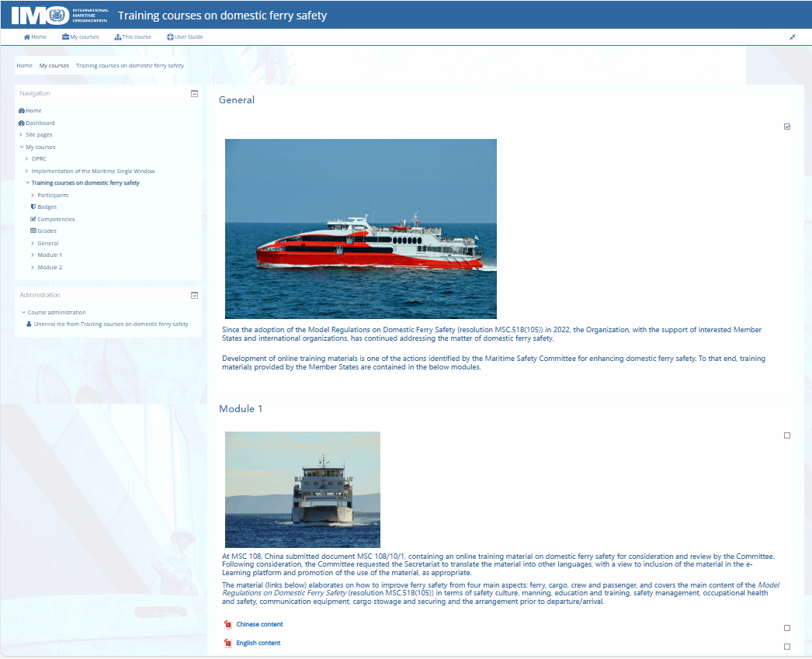This screenshot has width=812, height=659.
Task: Check the English content completion box
Action: pos(787,647)
